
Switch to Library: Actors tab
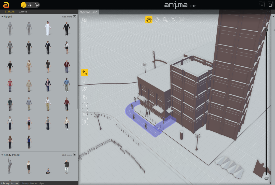pos(10,183)
